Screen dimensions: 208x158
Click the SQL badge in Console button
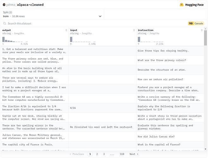pos(191,23)
